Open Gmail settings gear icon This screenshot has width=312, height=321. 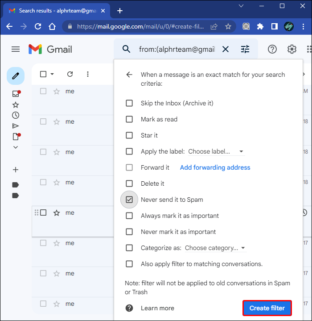[x=292, y=49]
